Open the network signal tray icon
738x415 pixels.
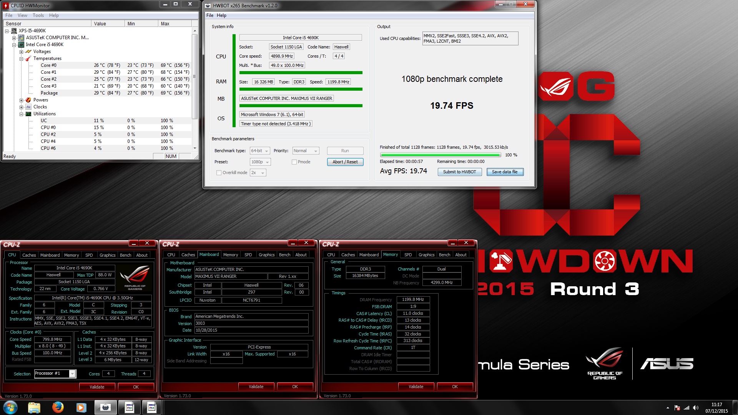coord(686,408)
